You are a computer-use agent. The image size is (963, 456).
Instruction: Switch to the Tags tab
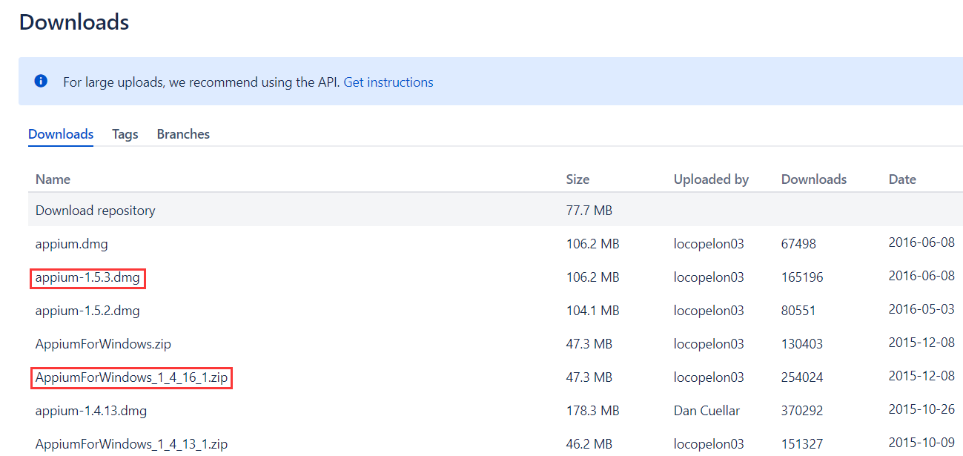point(125,134)
